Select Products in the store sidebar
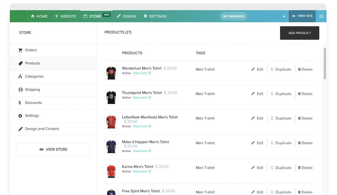337x195 pixels. point(53,63)
